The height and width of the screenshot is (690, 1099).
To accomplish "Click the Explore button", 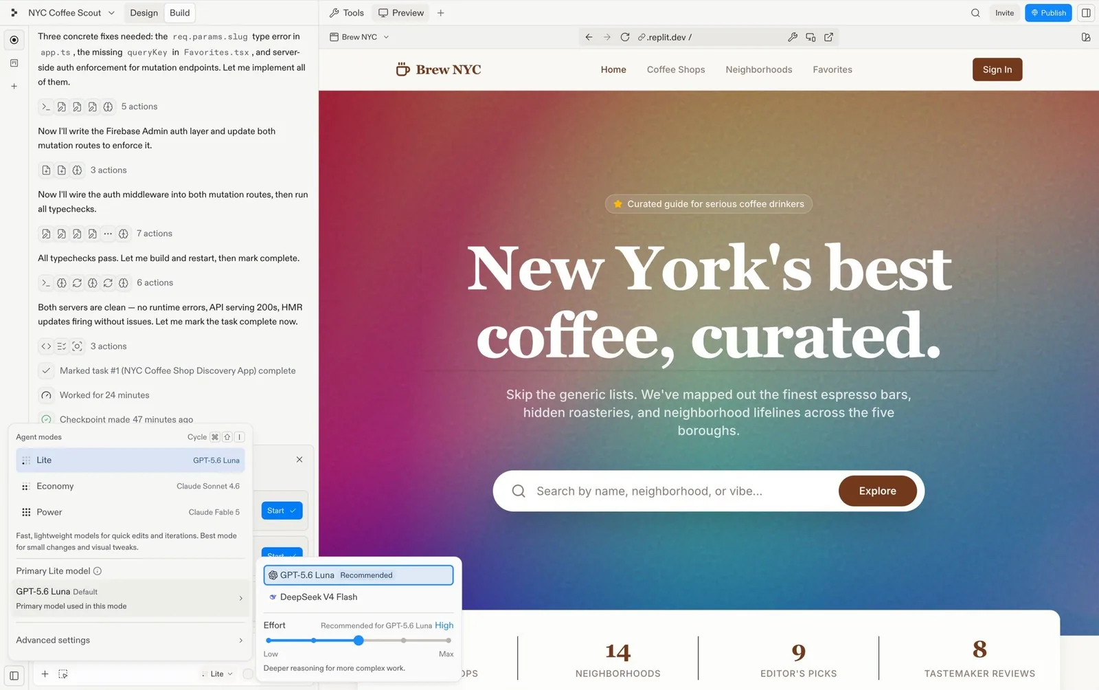I will click(x=877, y=491).
